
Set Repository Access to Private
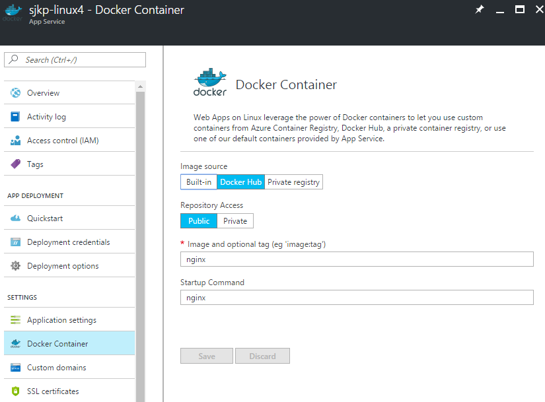[x=235, y=220]
